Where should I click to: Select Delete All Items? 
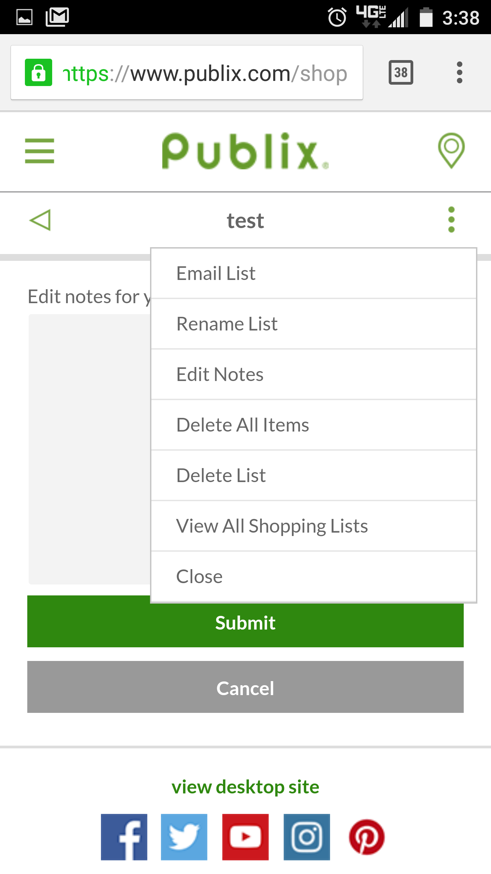click(x=314, y=425)
